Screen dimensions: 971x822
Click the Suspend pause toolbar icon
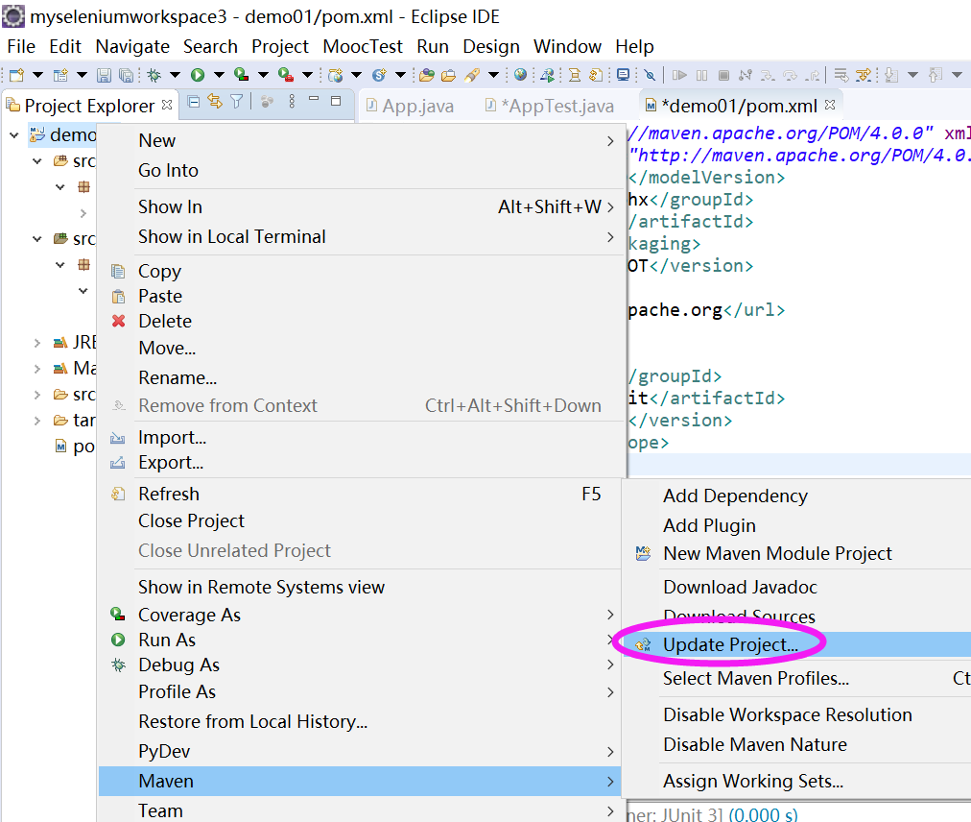(x=701, y=75)
